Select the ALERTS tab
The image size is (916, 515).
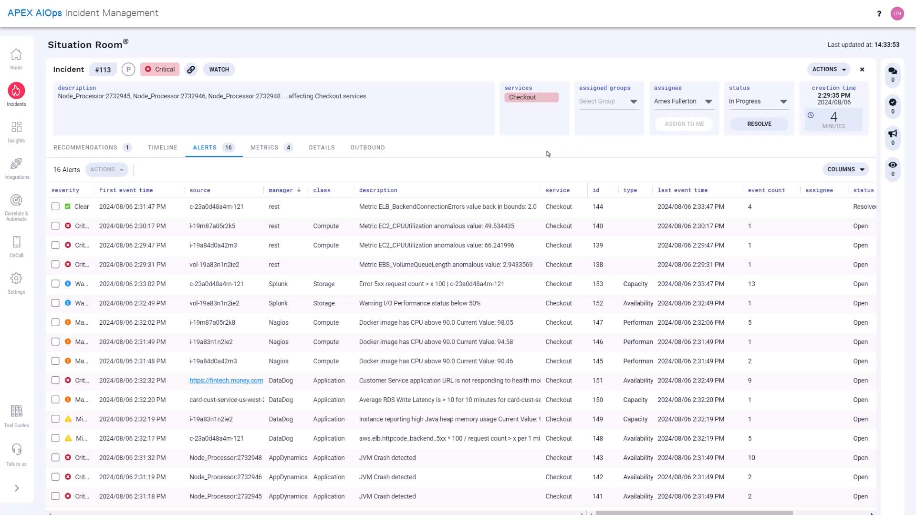pos(214,148)
